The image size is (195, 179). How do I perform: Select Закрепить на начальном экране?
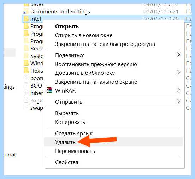[x=113, y=82]
